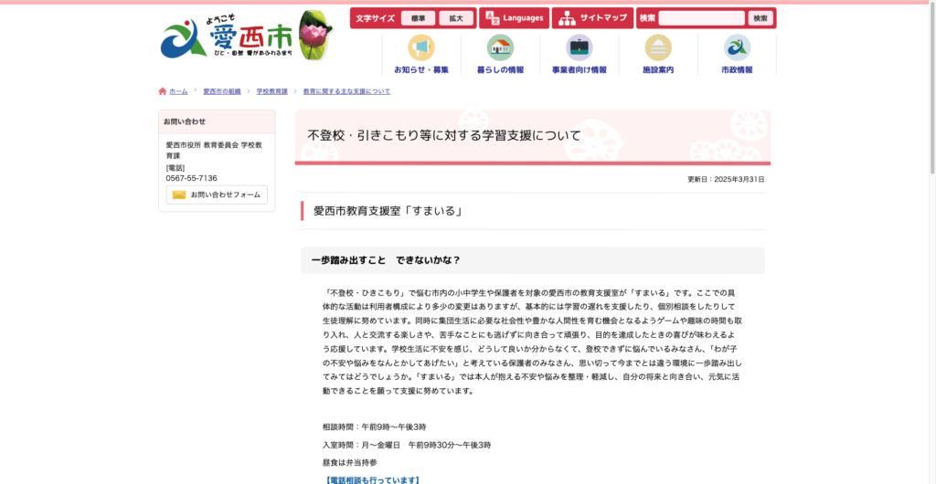The image size is (936, 484).
Task: Click the building icon for 施設案内
Action: click(x=658, y=47)
